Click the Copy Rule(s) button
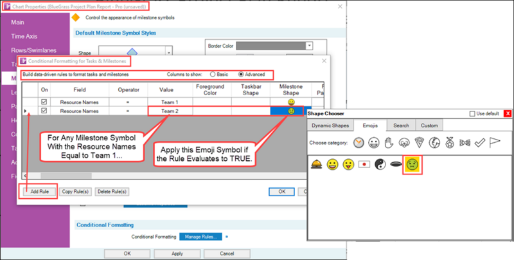514x260 pixels. pyautogui.click(x=75, y=192)
